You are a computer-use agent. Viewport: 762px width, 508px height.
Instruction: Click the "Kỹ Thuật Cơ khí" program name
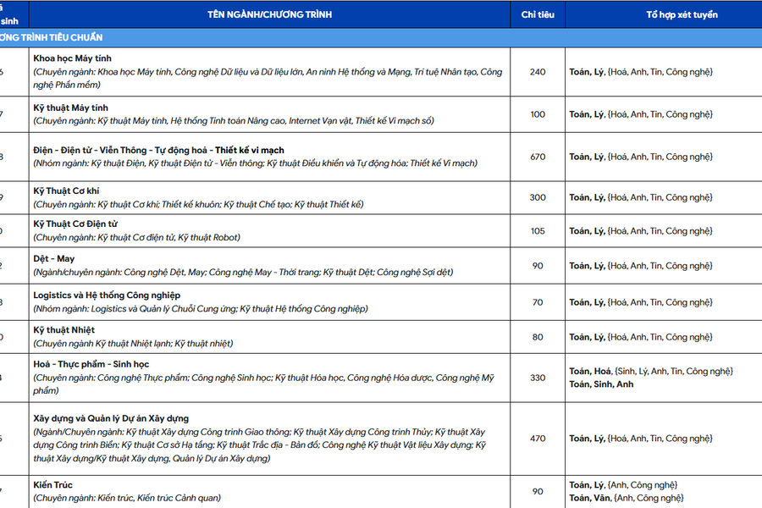(x=66, y=191)
